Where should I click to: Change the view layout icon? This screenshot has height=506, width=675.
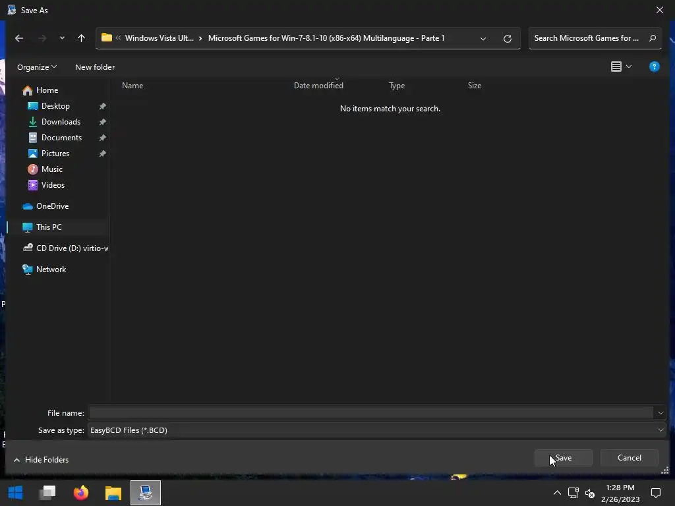point(616,67)
